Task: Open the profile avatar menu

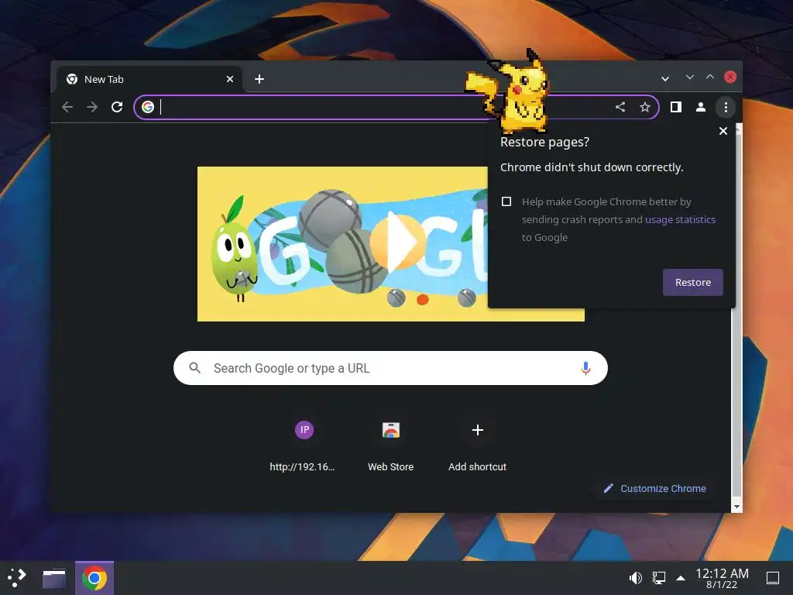Action: pyautogui.click(x=700, y=107)
